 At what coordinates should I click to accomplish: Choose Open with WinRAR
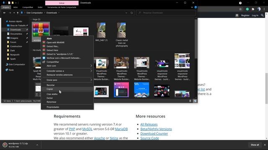click(x=67, y=42)
